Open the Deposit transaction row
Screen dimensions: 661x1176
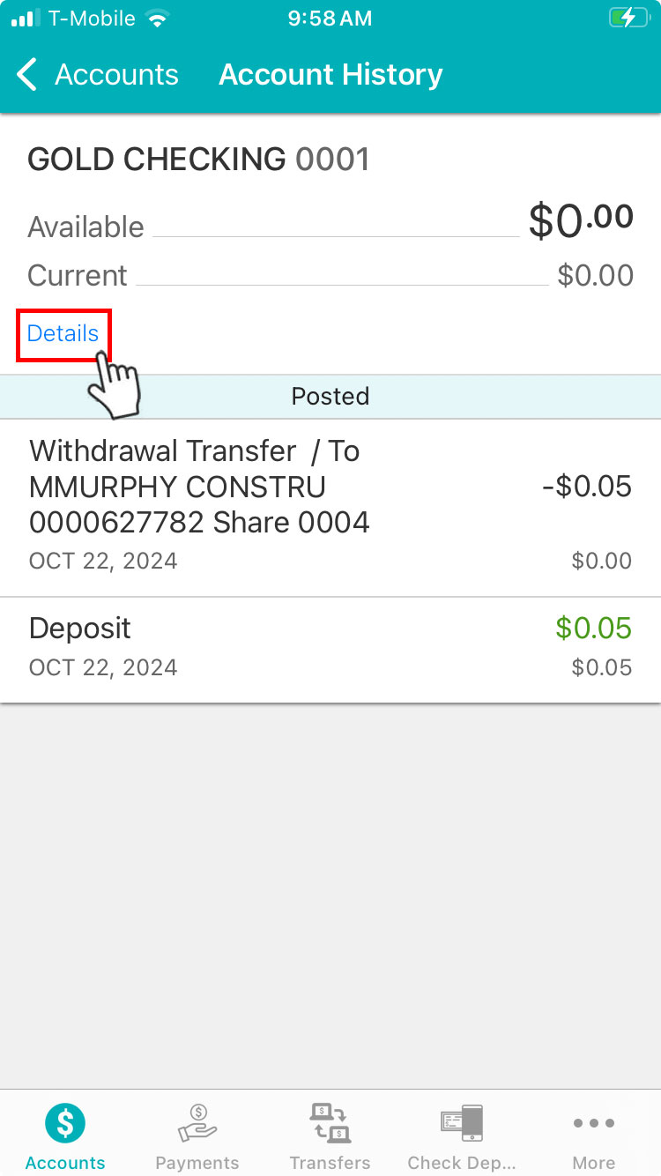click(80, 629)
